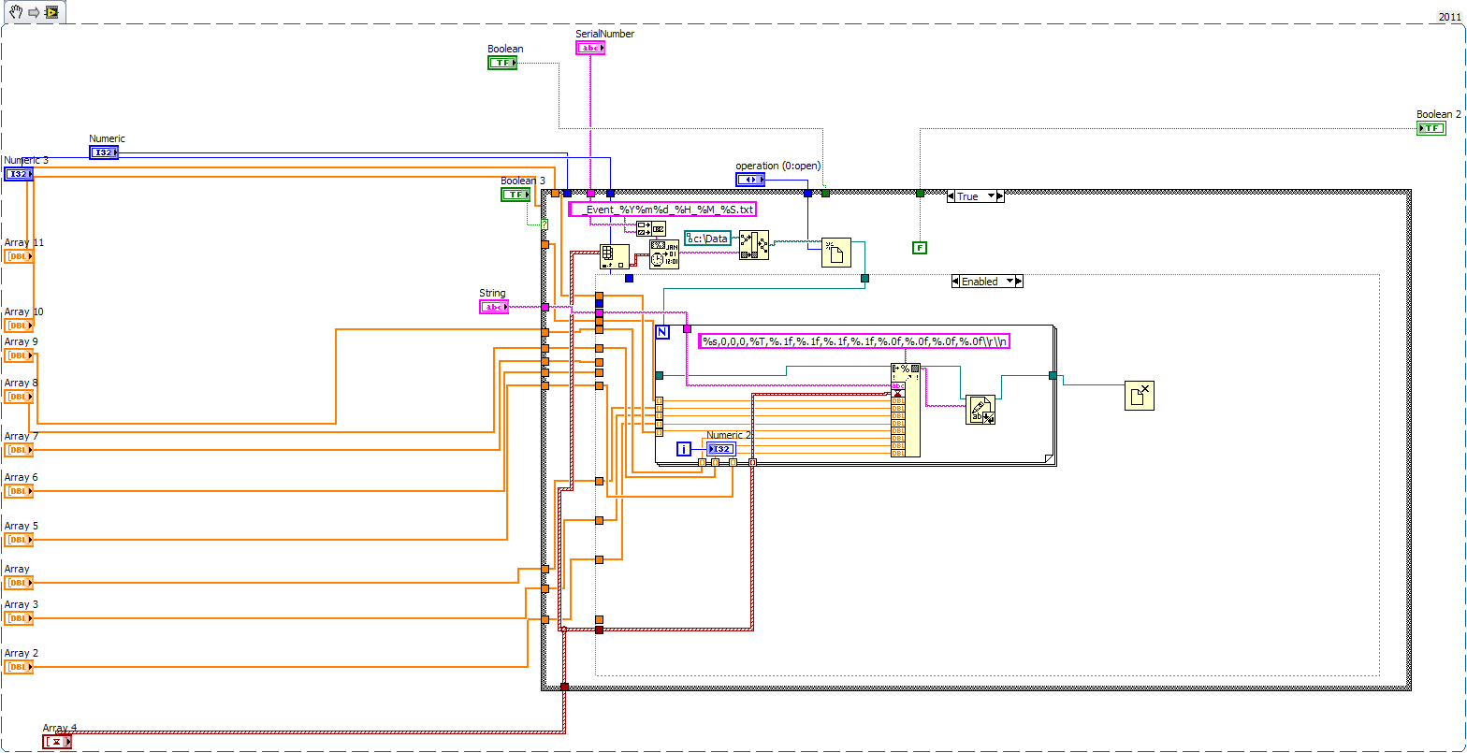Click the Open/Create/Replace File node
Screen dimensions: 1467x753
pyautogui.click(x=836, y=253)
